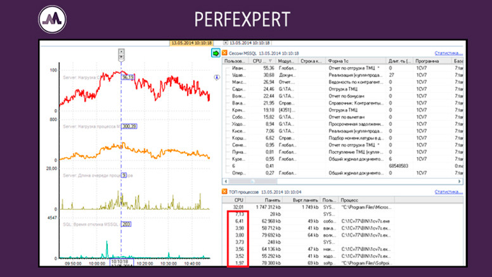This screenshot has height=277, width=492.
Task: Click the PerfExpert logo in the header
Action: 51,20
